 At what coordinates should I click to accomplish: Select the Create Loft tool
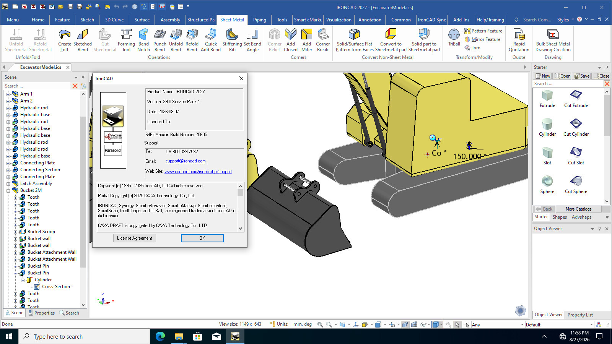point(65,40)
